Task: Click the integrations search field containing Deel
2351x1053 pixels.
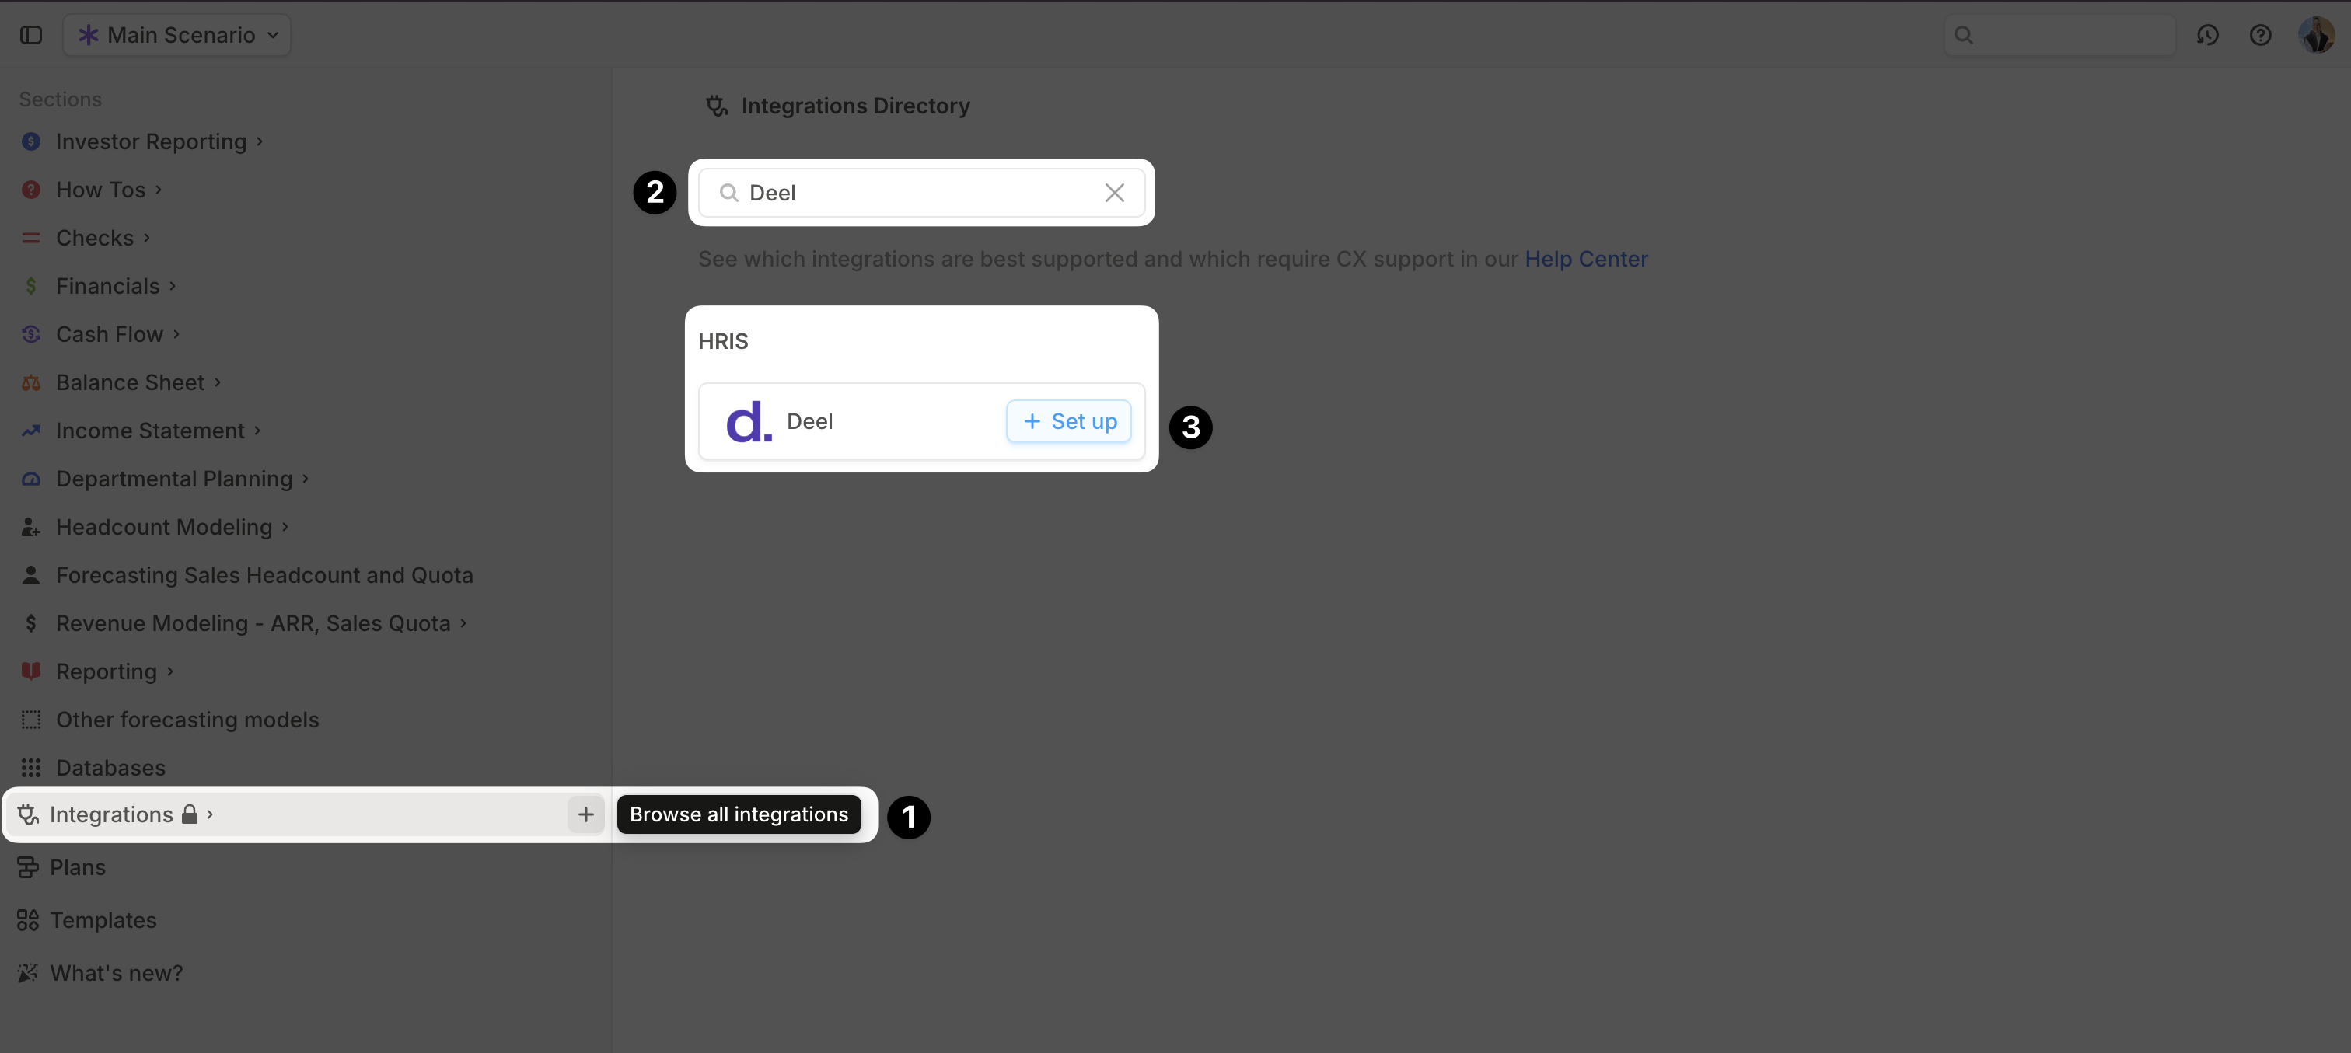Action: coord(913,193)
